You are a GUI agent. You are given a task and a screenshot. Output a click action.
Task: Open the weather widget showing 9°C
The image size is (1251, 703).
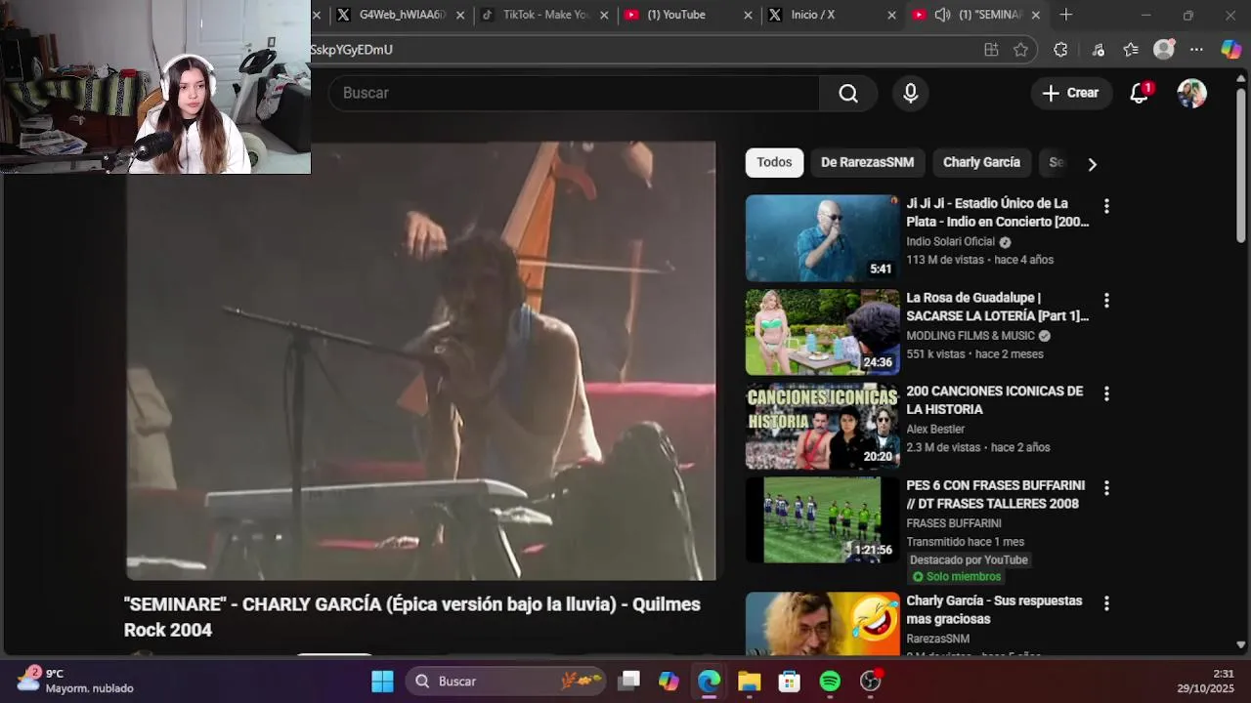[x=76, y=681]
